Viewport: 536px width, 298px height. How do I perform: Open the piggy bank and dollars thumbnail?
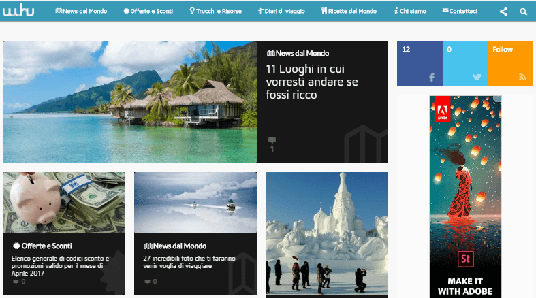pos(64,203)
